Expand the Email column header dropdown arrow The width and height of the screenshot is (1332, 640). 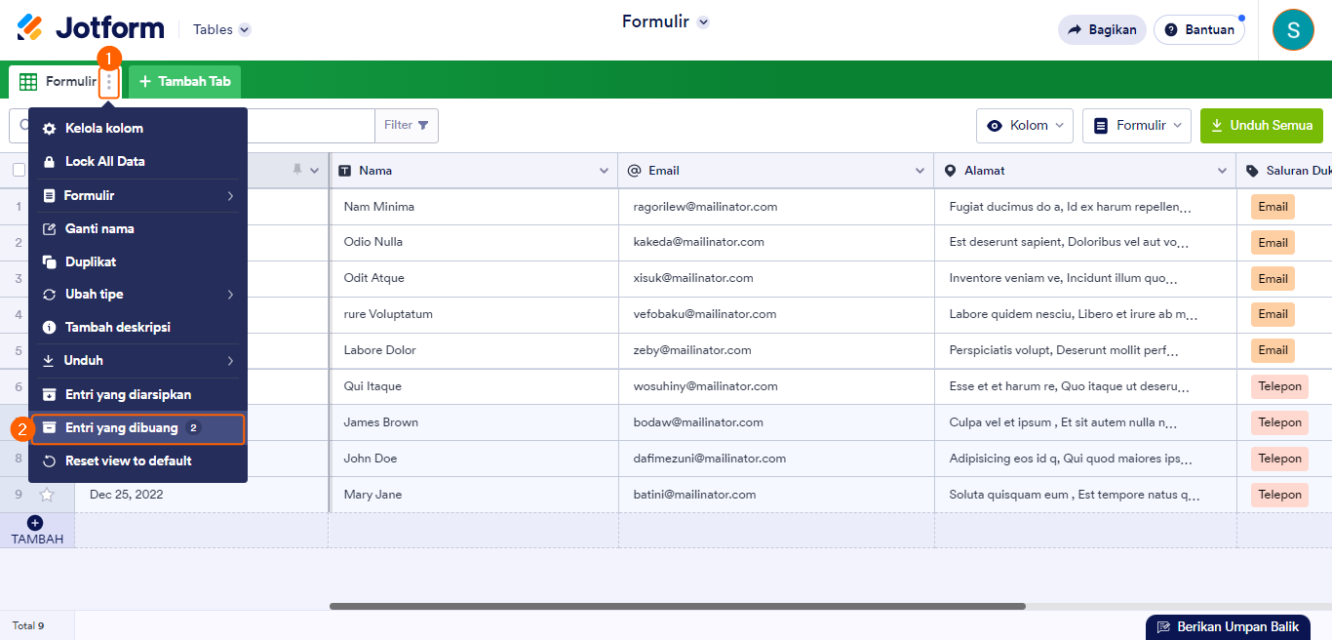[920, 171]
